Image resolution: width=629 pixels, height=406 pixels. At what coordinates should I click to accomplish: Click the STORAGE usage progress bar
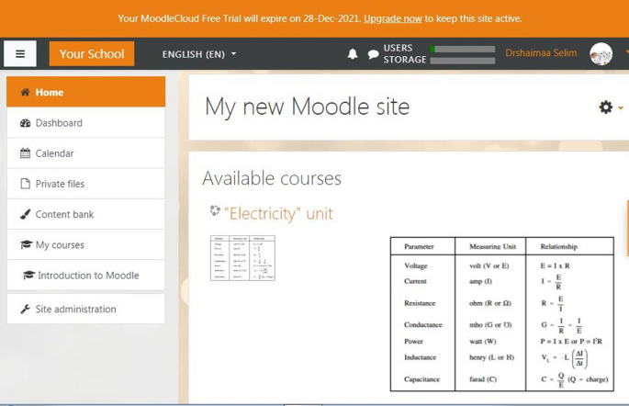point(463,61)
